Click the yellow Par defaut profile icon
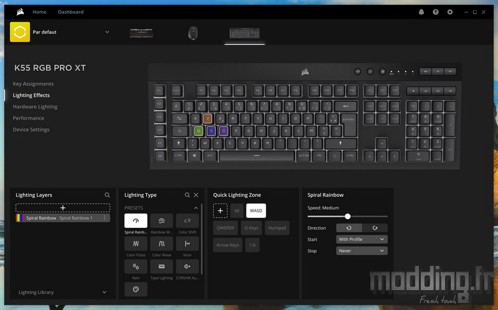498x310 pixels. pyautogui.click(x=20, y=32)
